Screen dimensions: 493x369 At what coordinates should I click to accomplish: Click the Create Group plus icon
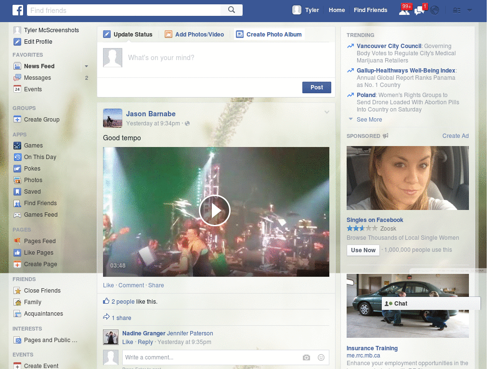[17, 120]
